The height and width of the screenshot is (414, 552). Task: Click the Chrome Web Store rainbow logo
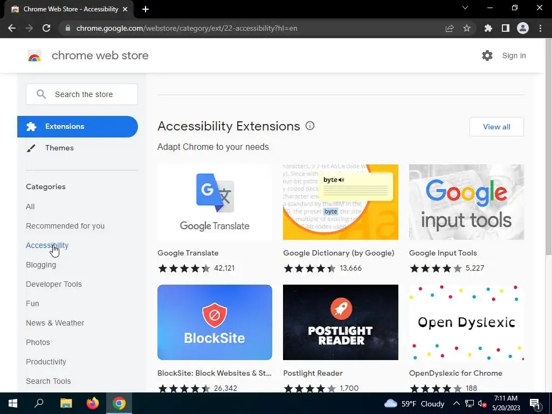[x=34, y=56]
